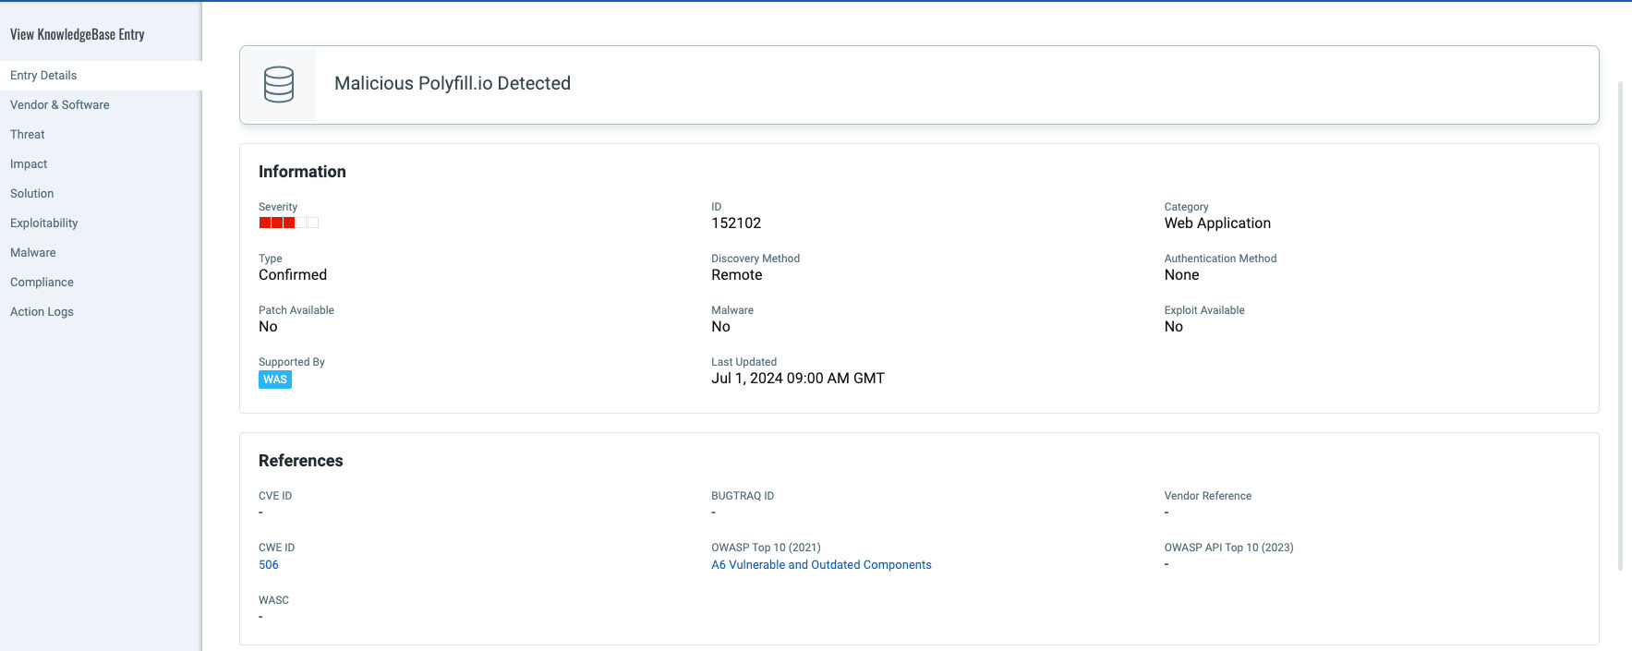Click the Supported By label
The width and height of the screenshot is (1632, 651).
292,362
